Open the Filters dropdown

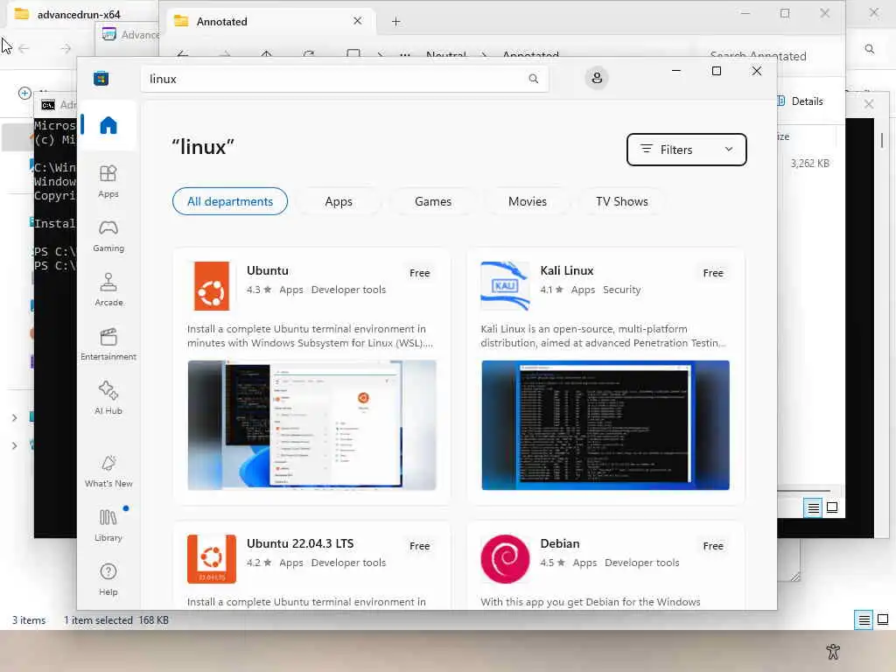click(686, 150)
